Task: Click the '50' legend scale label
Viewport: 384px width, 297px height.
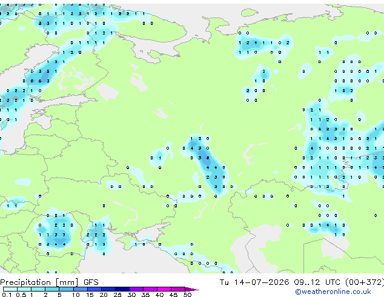Action: (188, 295)
